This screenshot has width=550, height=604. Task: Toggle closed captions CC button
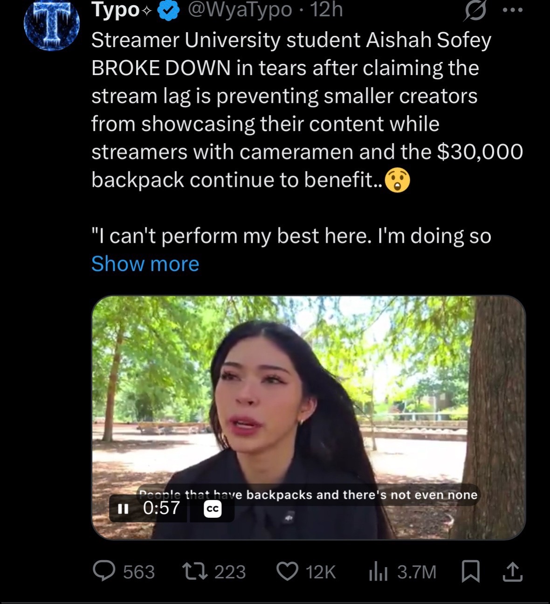pyautogui.click(x=213, y=509)
